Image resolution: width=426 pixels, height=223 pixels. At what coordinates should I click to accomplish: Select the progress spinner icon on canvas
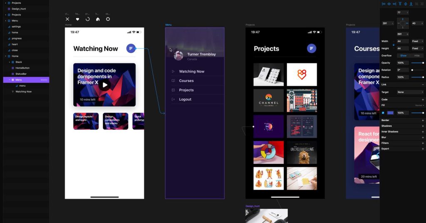87,19
